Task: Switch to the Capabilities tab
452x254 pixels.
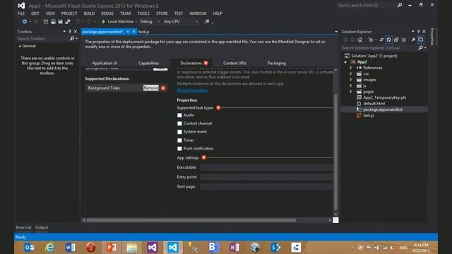Action: coord(148,63)
